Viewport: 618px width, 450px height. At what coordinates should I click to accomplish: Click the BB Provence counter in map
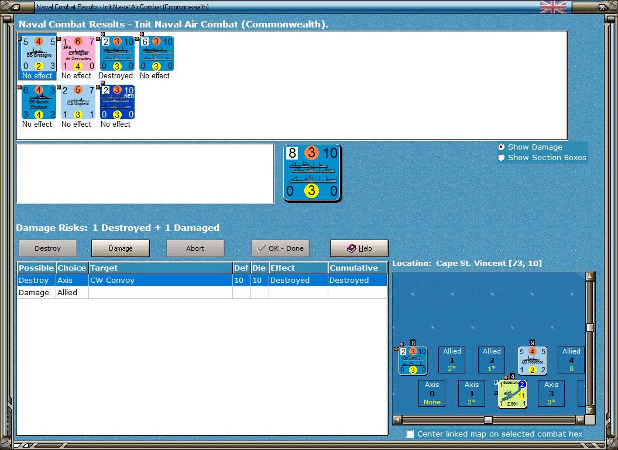532,360
